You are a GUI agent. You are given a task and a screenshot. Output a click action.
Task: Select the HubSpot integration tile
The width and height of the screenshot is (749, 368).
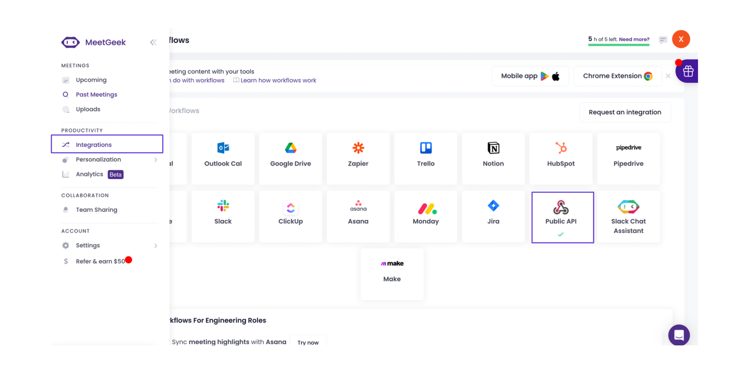tap(561, 158)
